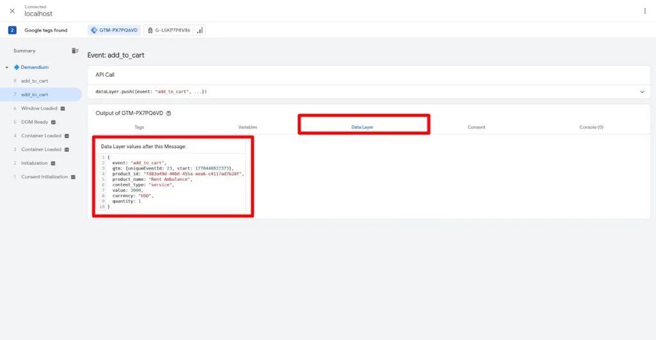Click the localhost connection title

point(38,14)
